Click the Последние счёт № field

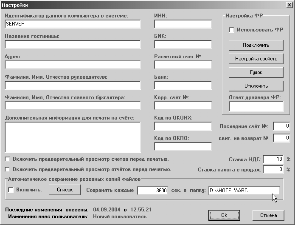pyautogui.click(x=281, y=126)
